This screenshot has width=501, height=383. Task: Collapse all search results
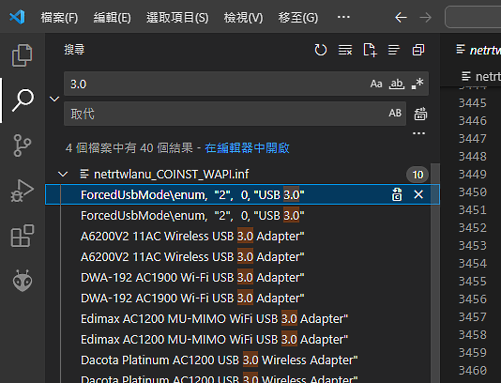[418, 50]
